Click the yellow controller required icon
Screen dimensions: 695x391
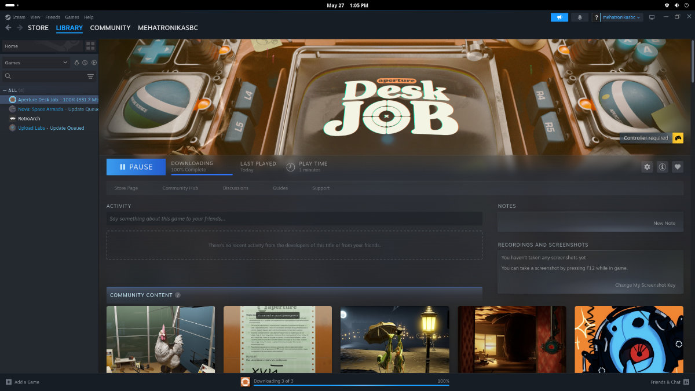(678, 138)
